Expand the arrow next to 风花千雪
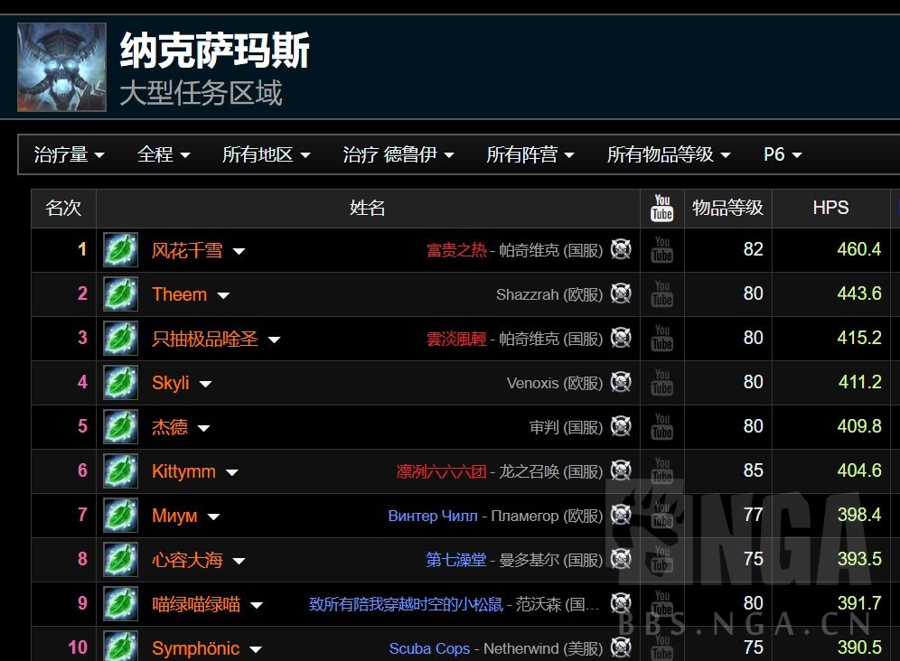The width and height of the screenshot is (900, 661). pyautogui.click(x=239, y=252)
